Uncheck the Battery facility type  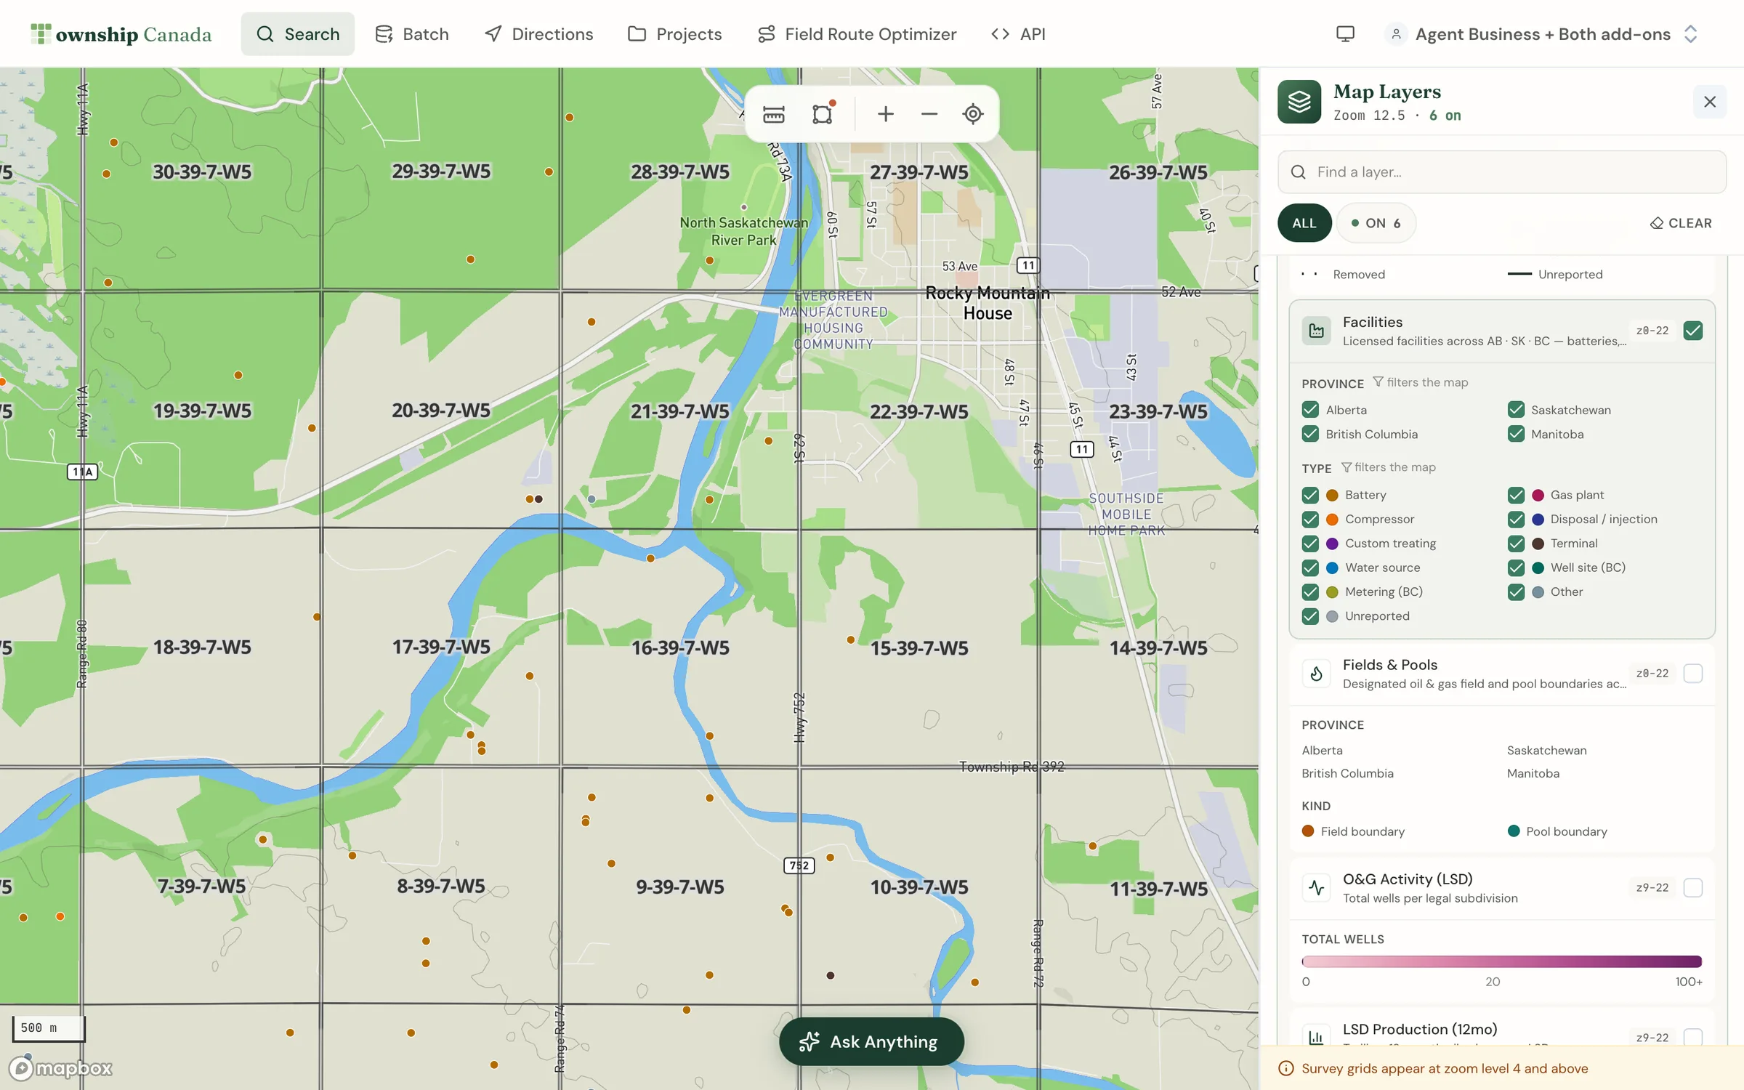click(1310, 495)
